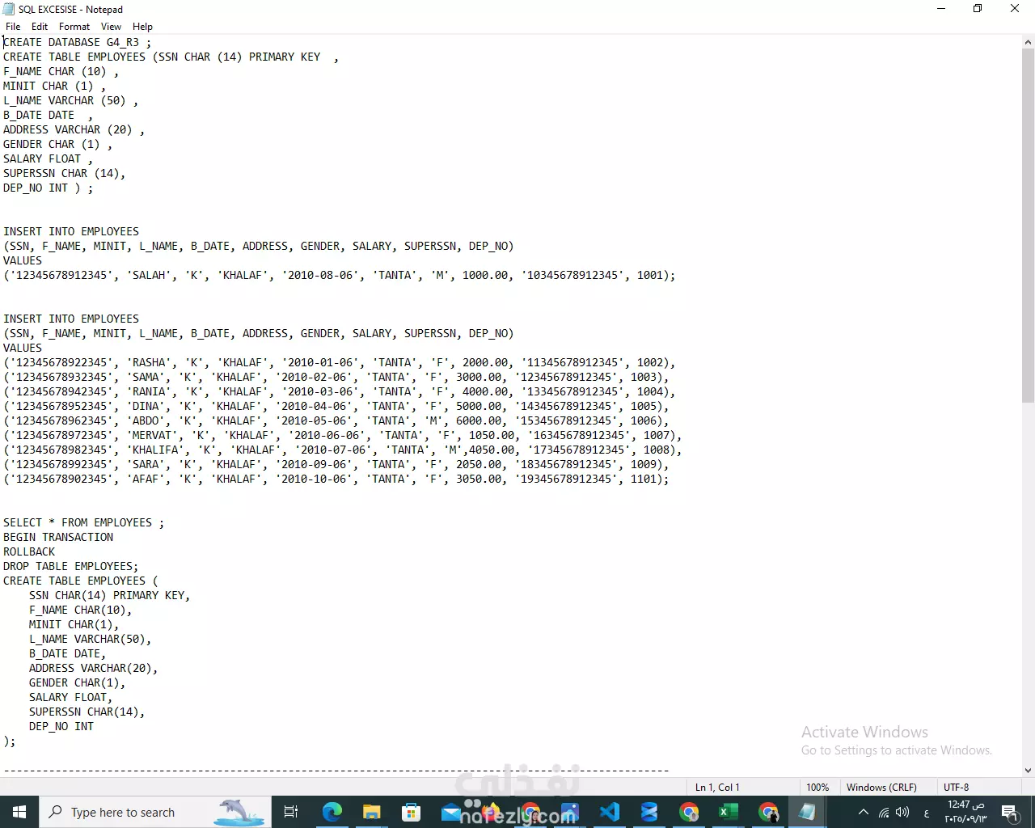Click the row containing 'MERVAT'

tap(342, 435)
